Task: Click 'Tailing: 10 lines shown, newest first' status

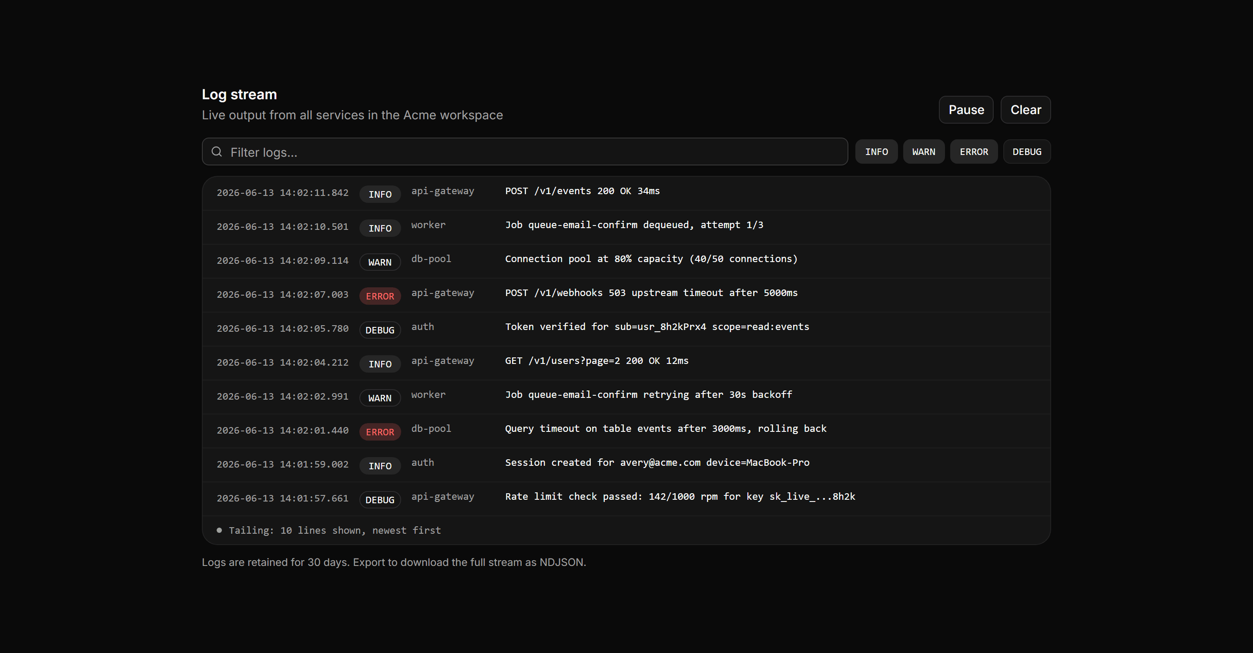Action: [x=335, y=530]
